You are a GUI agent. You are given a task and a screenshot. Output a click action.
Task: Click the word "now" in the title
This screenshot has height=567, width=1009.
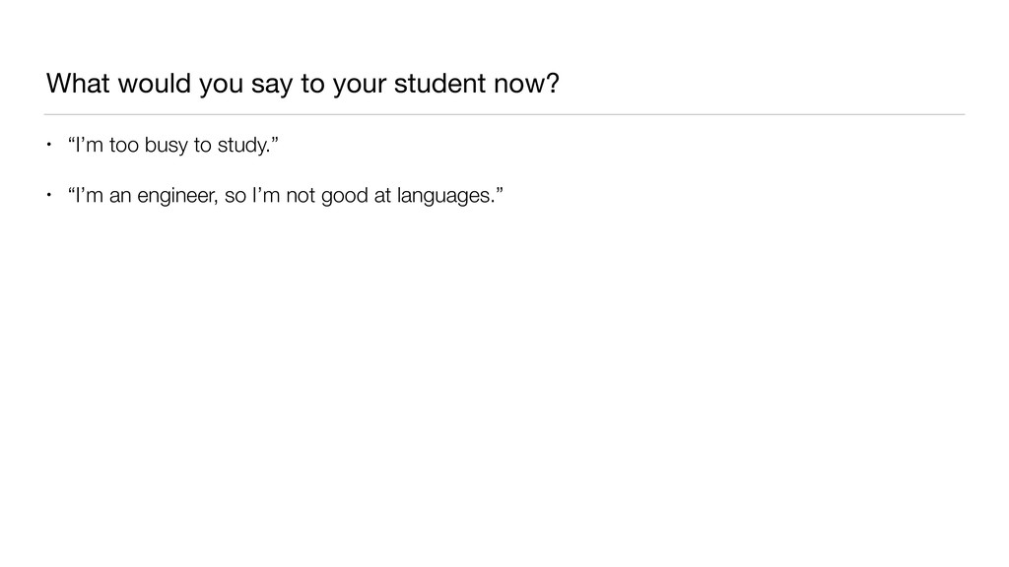point(517,85)
